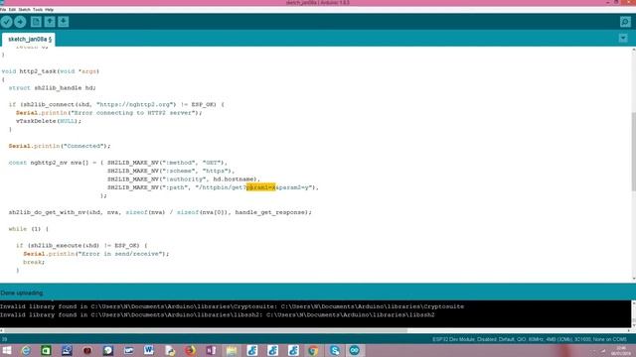Click the libssh2 invalid library console line
Image resolution: width=636 pixels, height=357 pixels.
click(218, 315)
